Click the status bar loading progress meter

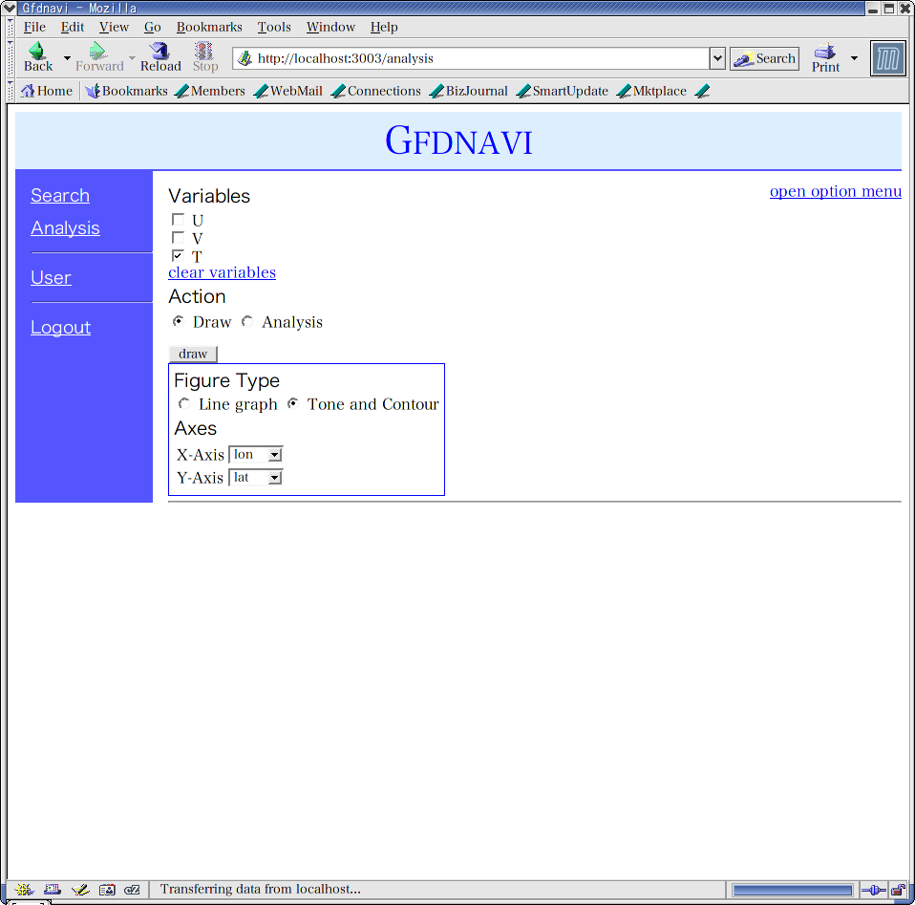click(x=792, y=891)
